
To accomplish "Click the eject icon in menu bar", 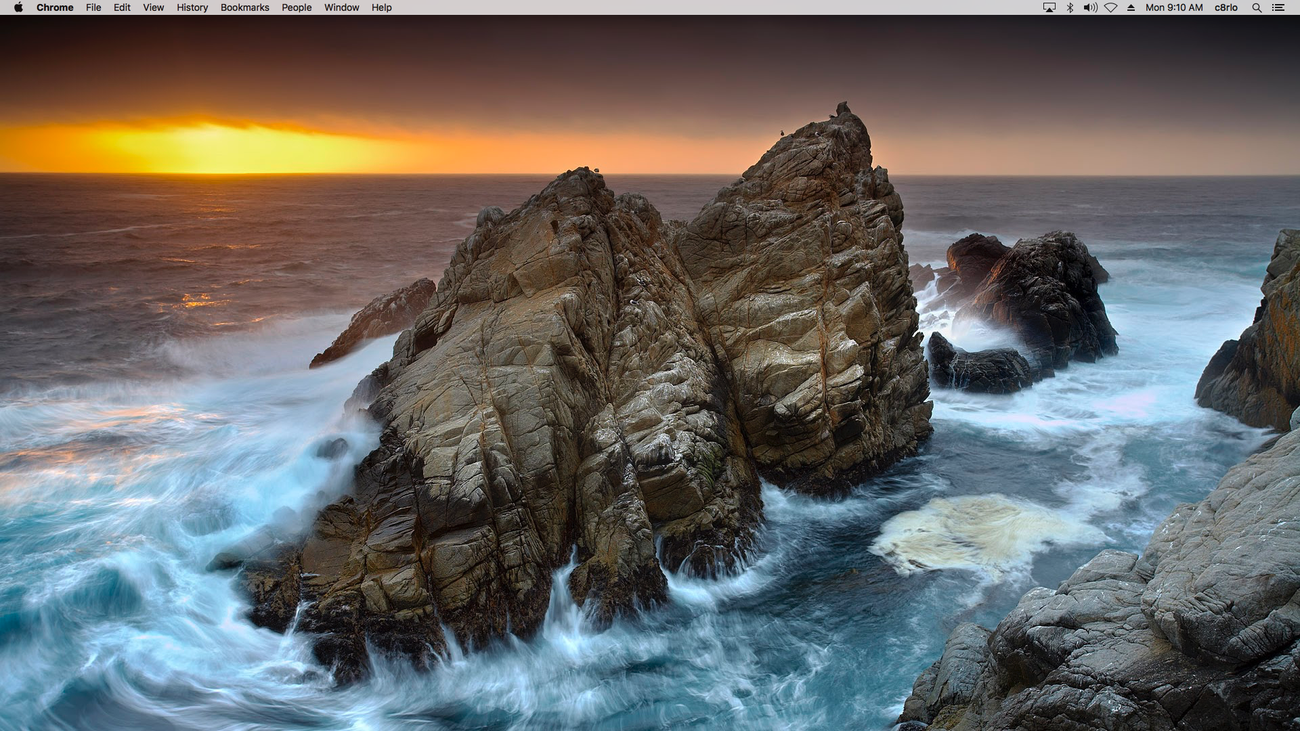I will [x=1131, y=7].
